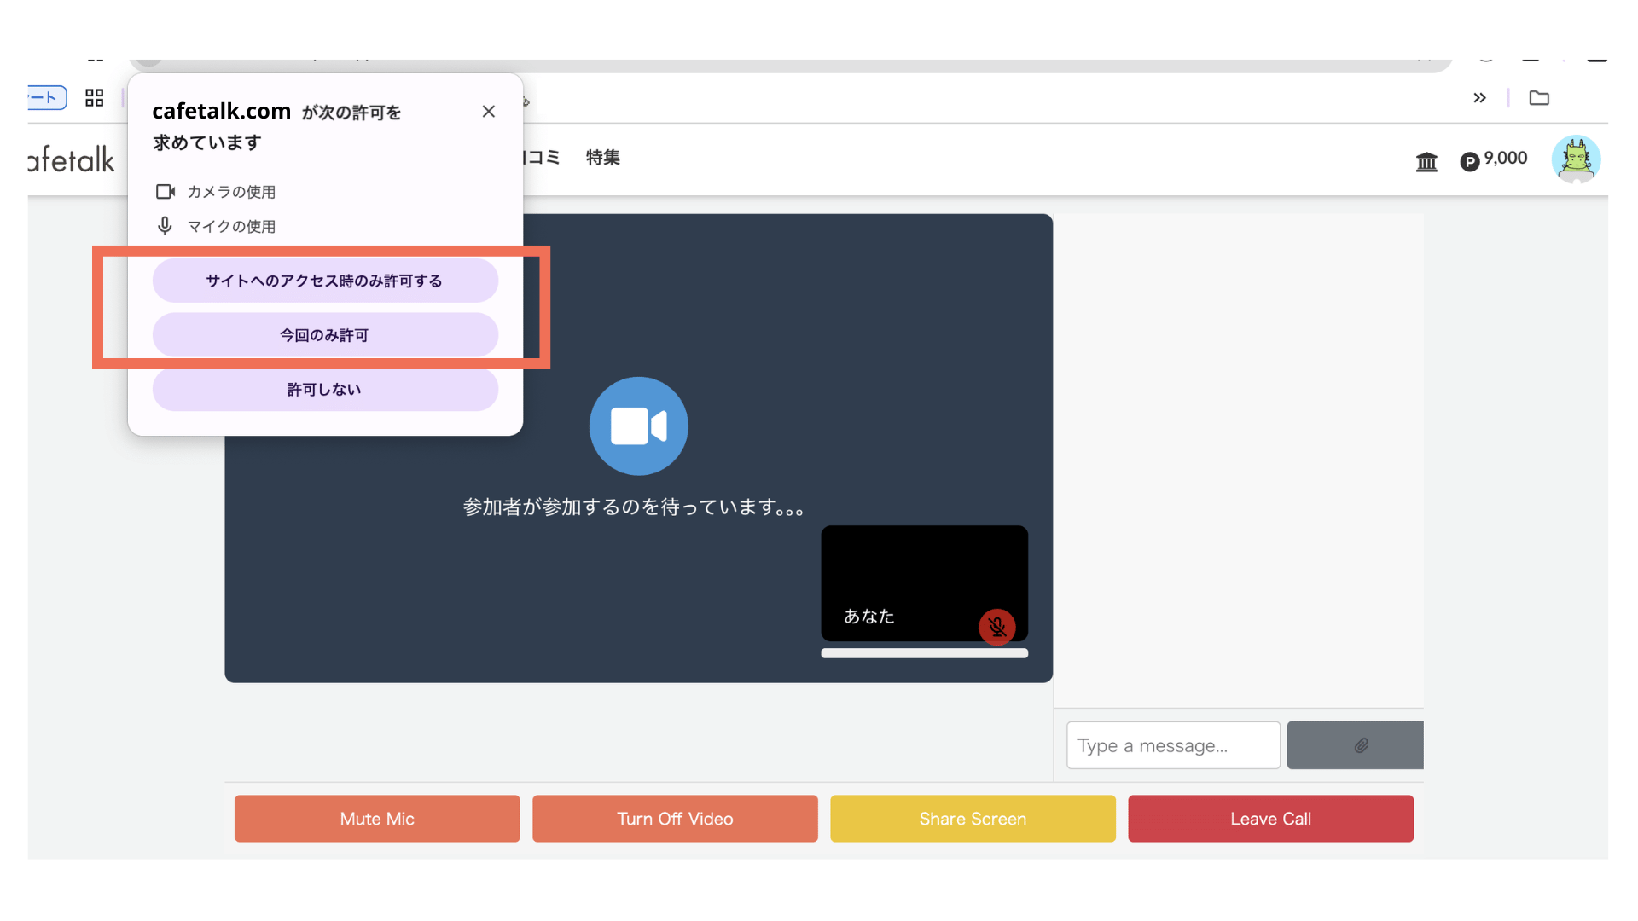This screenshot has height=921, width=1638.
Task: Click the waiting for participants message
Action: click(x=634, y=507)
